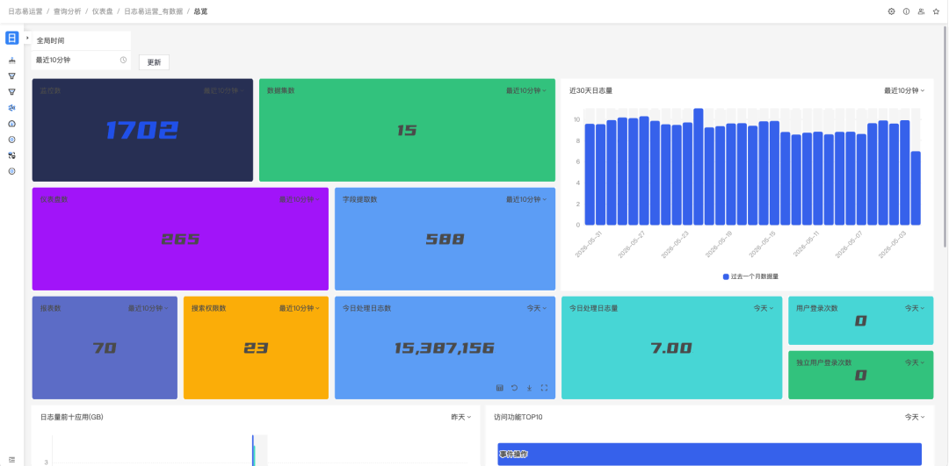Click the 更新 button

155,62
